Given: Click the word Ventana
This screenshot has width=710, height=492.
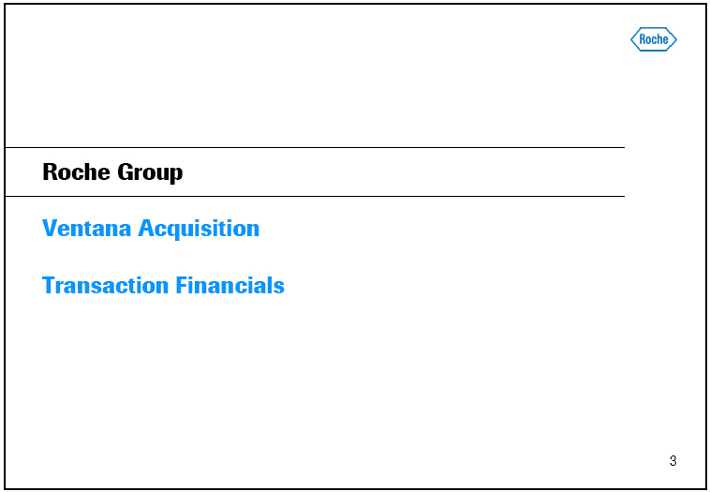Looking at the screenshot, I should (87, 229).
